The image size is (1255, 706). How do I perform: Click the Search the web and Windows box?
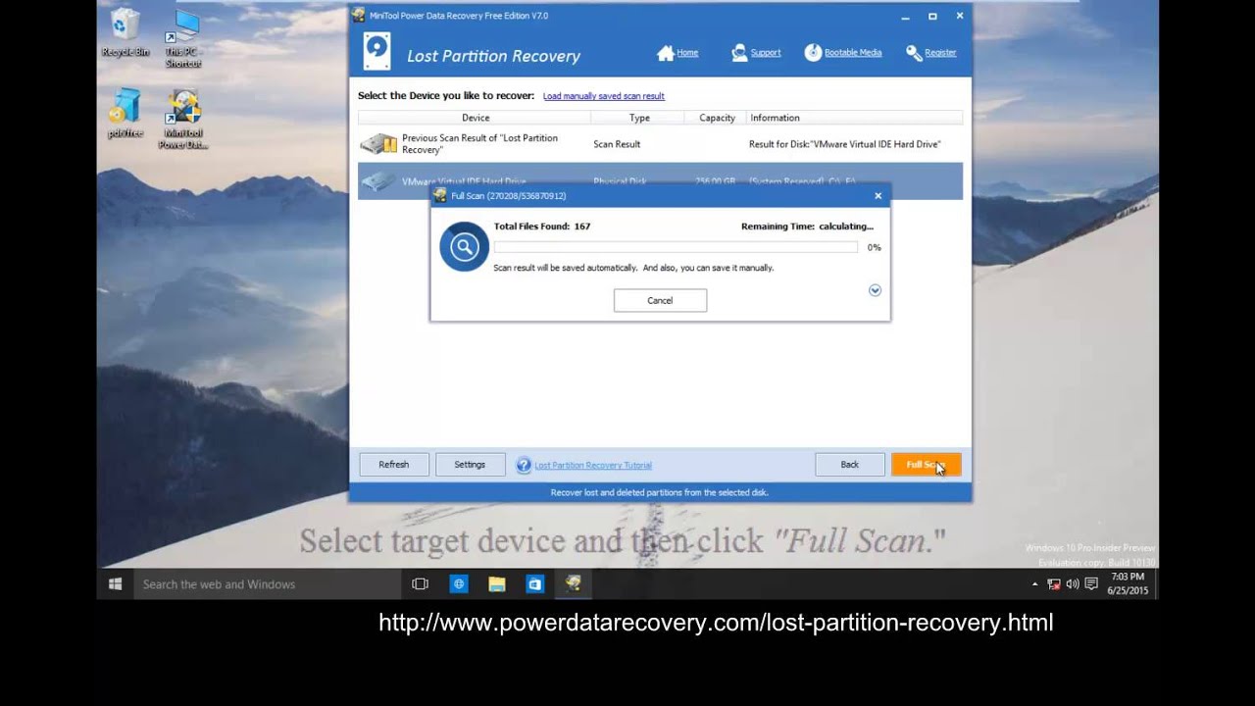[x=269, y=584]
